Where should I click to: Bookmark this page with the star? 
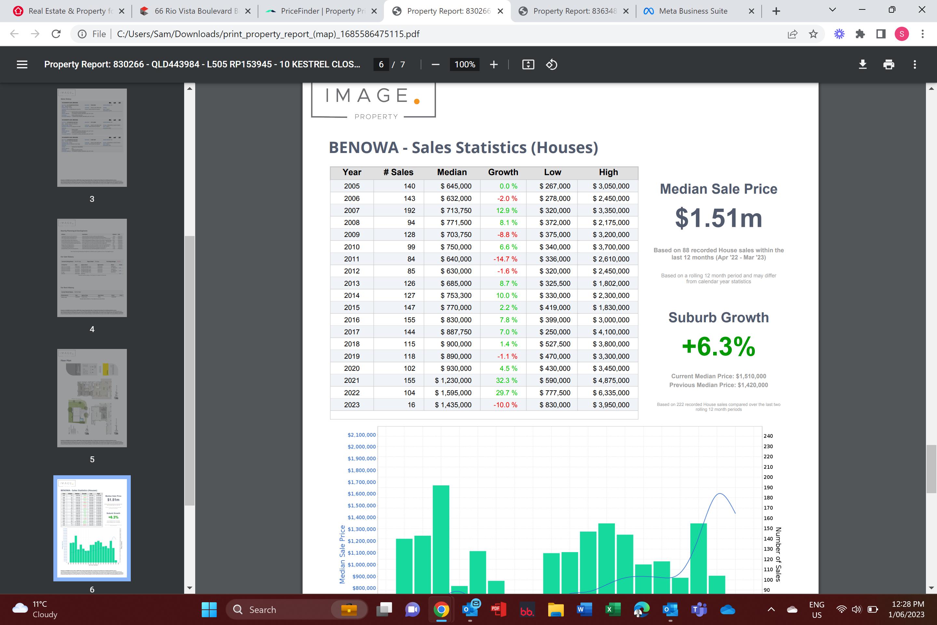813,34
